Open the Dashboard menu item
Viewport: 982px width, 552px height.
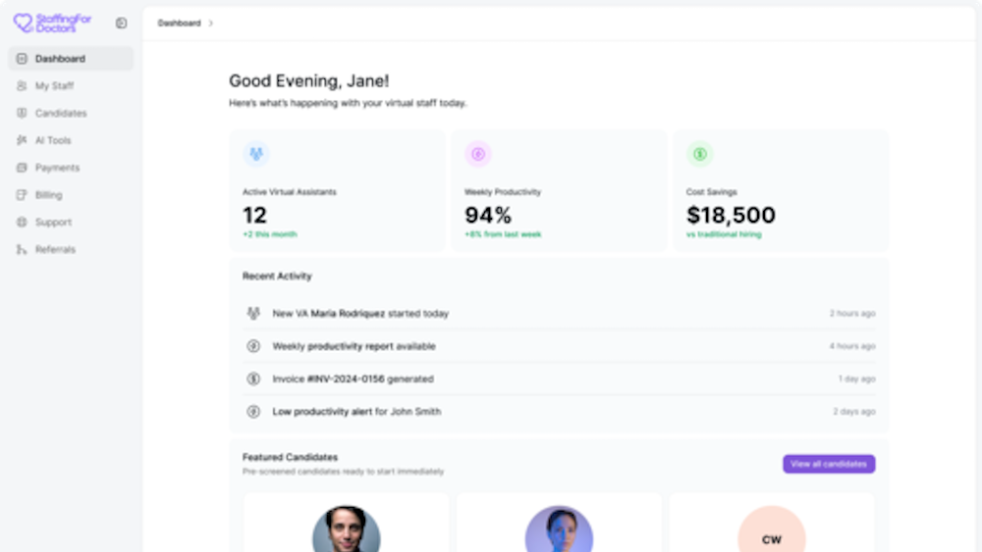pyautogui.click(x=60, y=59)
